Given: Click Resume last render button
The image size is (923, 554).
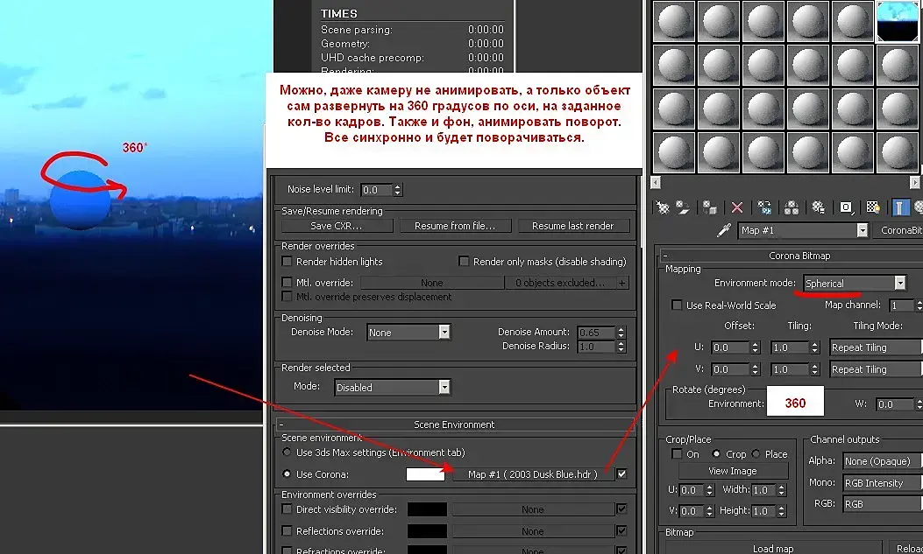Looking at the screenshot, I should pos(573,226).
